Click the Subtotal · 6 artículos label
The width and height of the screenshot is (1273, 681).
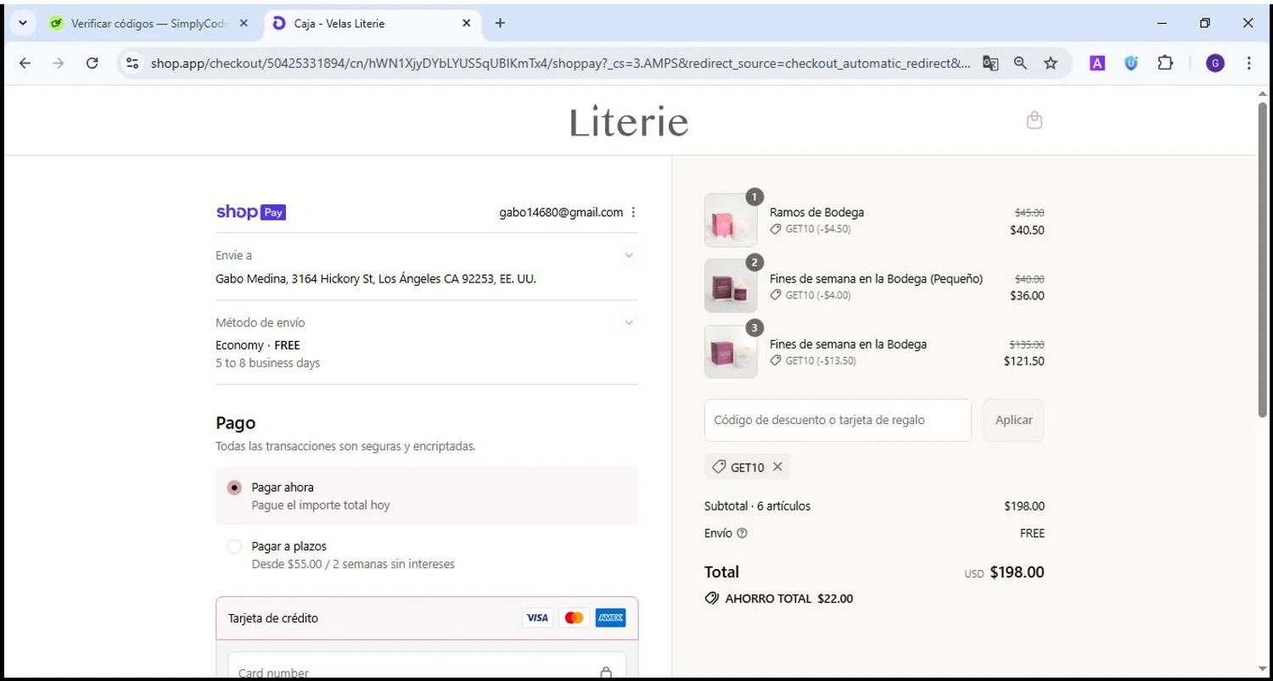[757, 506]
